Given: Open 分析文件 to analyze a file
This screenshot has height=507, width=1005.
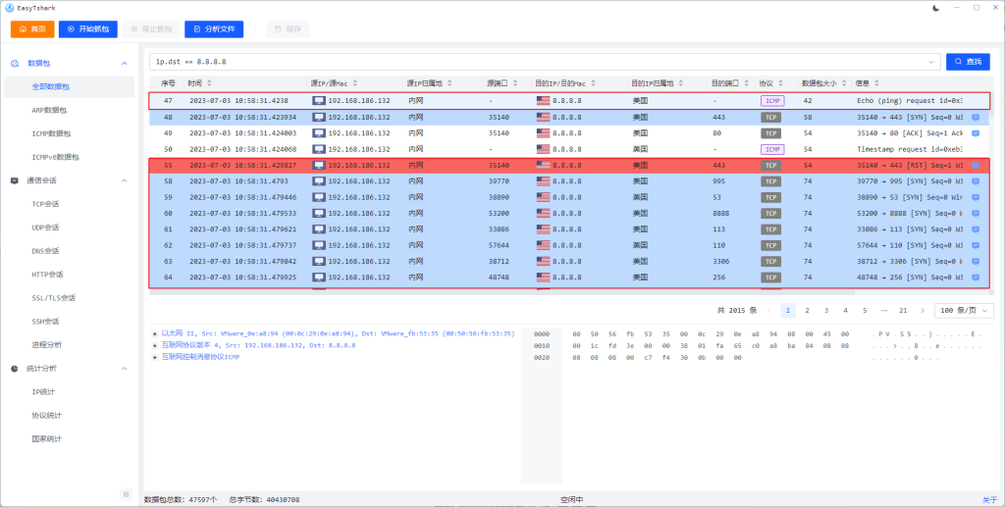Looking at the screenshot, I should (211, 29).
